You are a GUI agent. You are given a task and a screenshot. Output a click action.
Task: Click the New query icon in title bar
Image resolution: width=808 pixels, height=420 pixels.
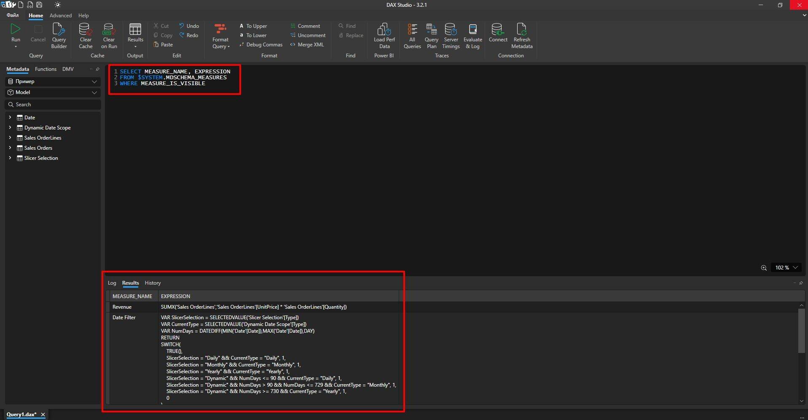21,5
